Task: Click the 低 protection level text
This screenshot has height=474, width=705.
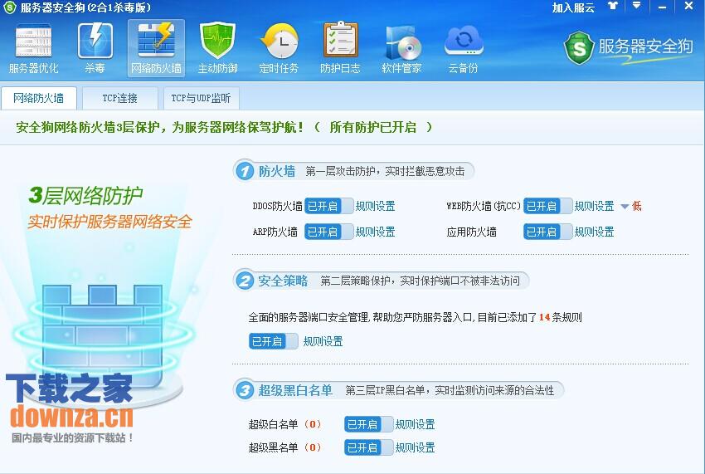Action: pyautogui.click(x=637, y=206)
